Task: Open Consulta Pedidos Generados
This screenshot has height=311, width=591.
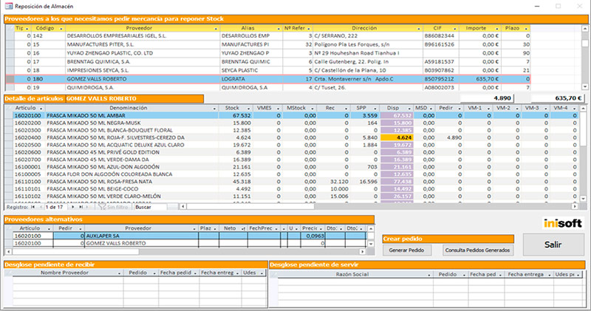Action: pos(477,250)
